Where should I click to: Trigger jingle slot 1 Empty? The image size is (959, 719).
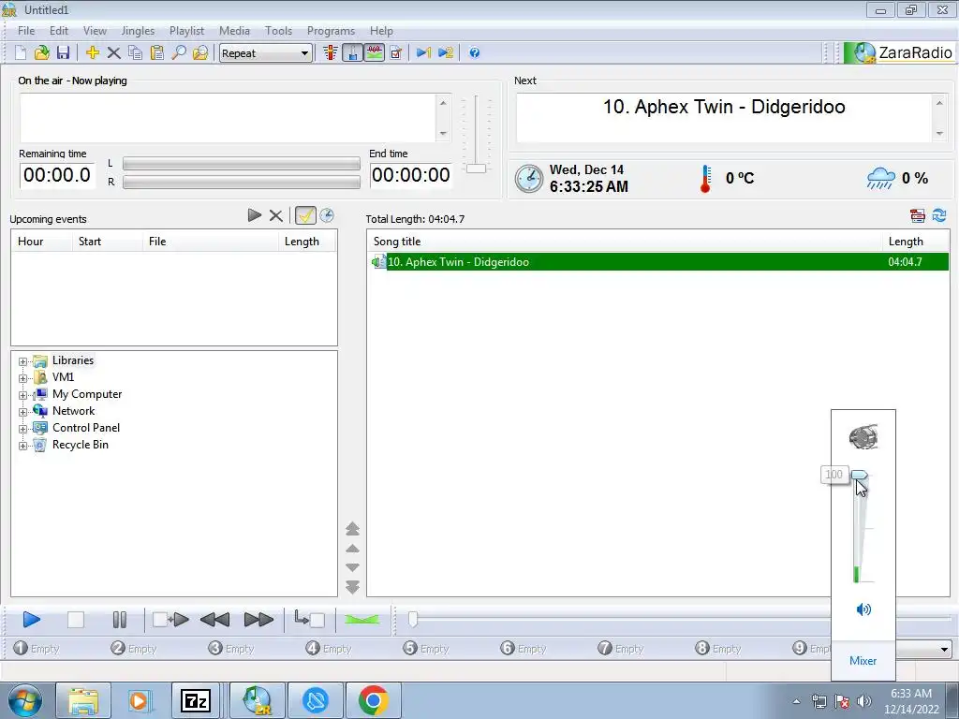pos(37,648)
